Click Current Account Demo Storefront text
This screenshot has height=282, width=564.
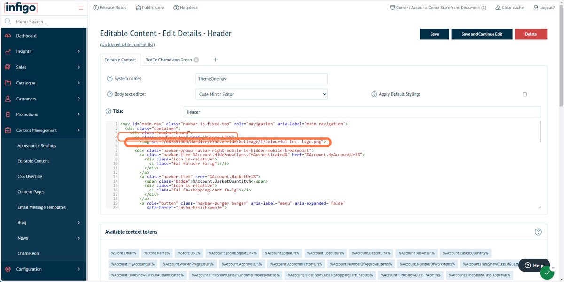[x=441, y=8]
